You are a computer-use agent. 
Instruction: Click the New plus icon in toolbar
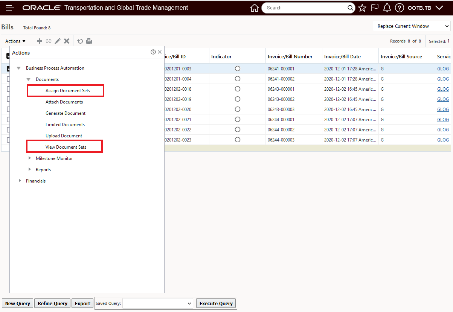(39, 41)
